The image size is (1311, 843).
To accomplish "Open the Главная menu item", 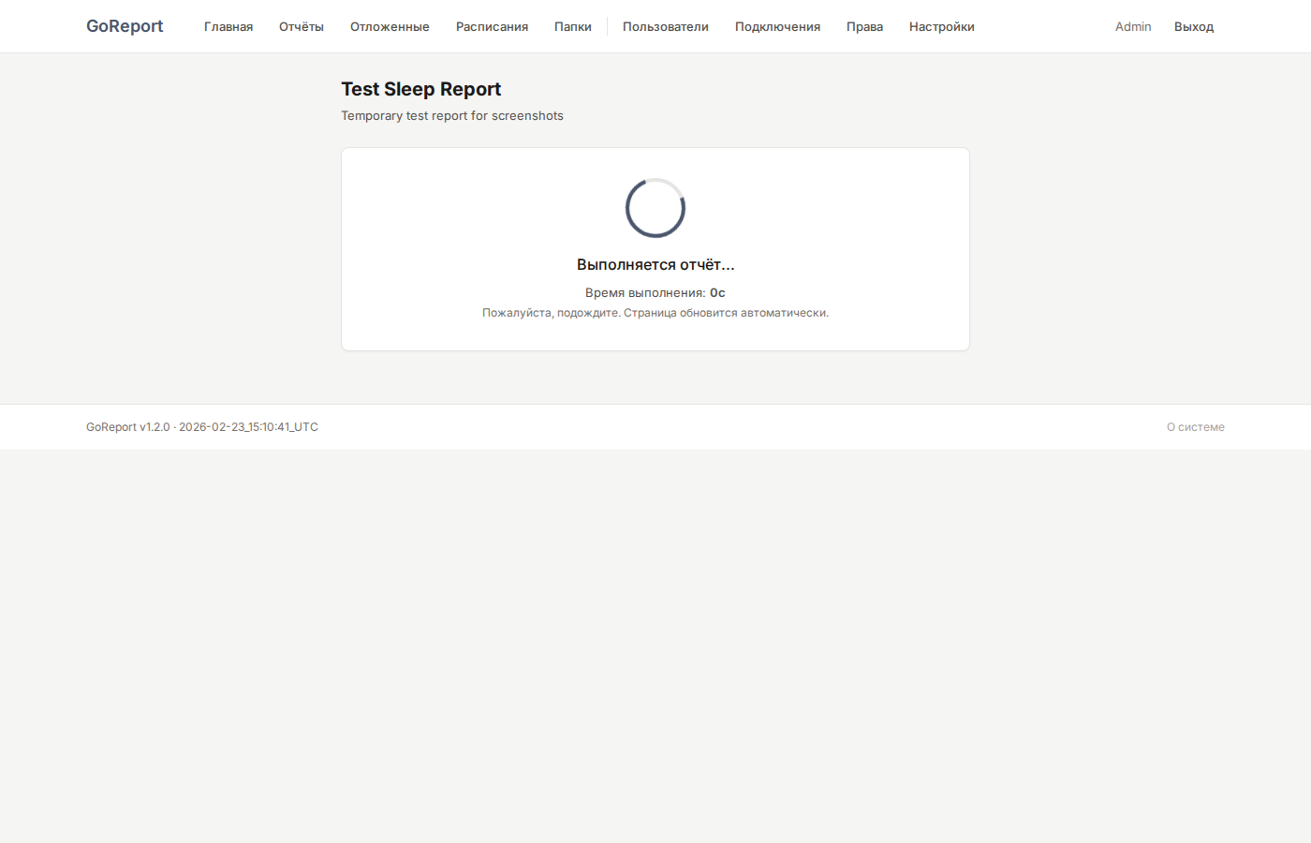I will (x=228, y=26).
